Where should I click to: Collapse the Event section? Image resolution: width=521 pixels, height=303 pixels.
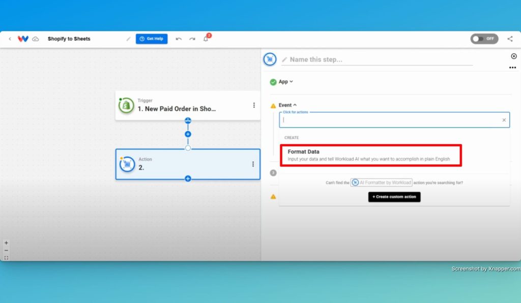tap(287, 105)
